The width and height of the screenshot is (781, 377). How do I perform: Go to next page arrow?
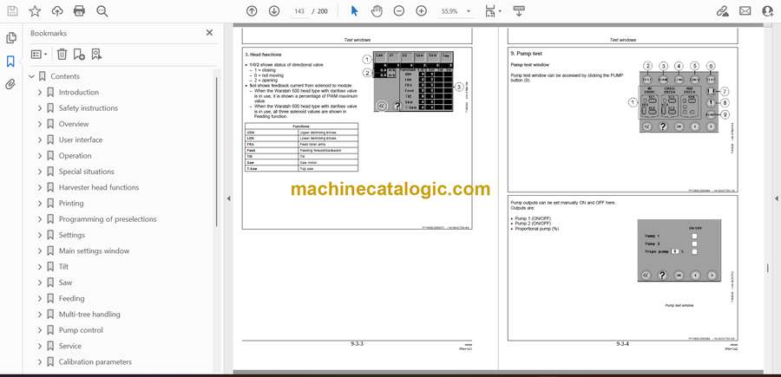[274, 11]
